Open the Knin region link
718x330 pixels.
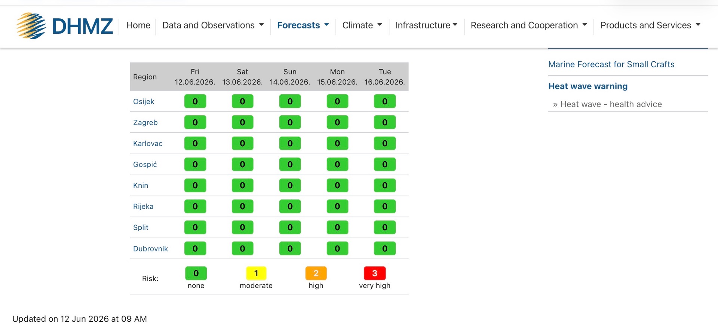(x=141, y=185)
